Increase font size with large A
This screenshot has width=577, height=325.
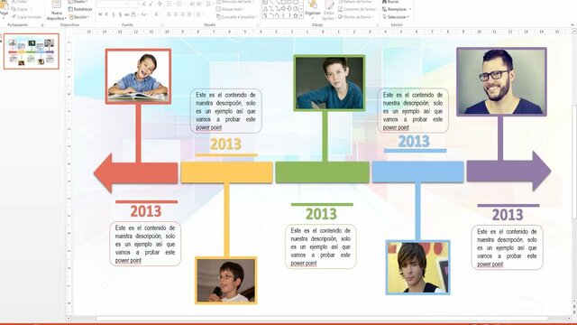[144, 4]
